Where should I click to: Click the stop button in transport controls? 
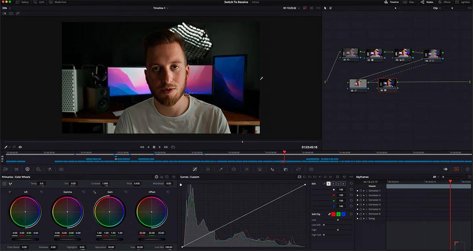tap(154, 147)
